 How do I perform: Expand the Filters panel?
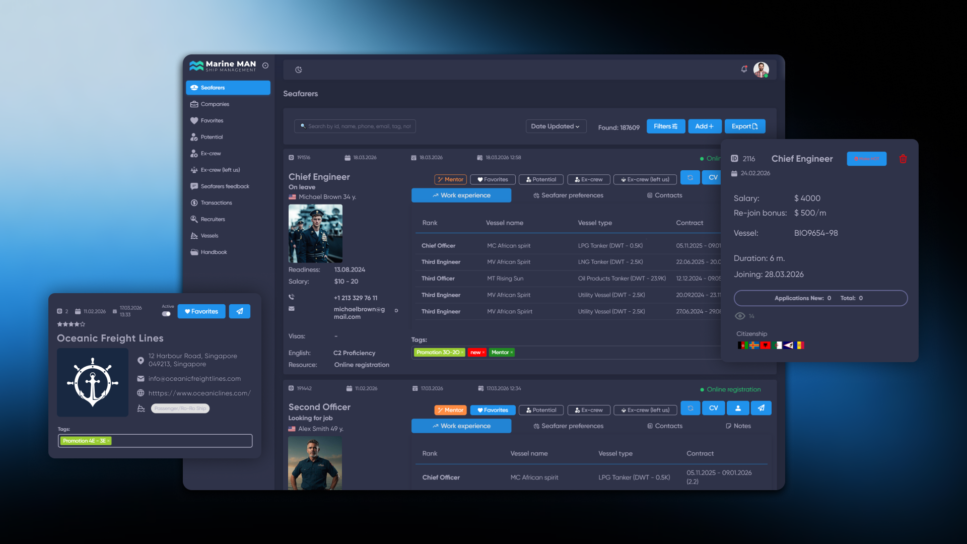point(666,126)
